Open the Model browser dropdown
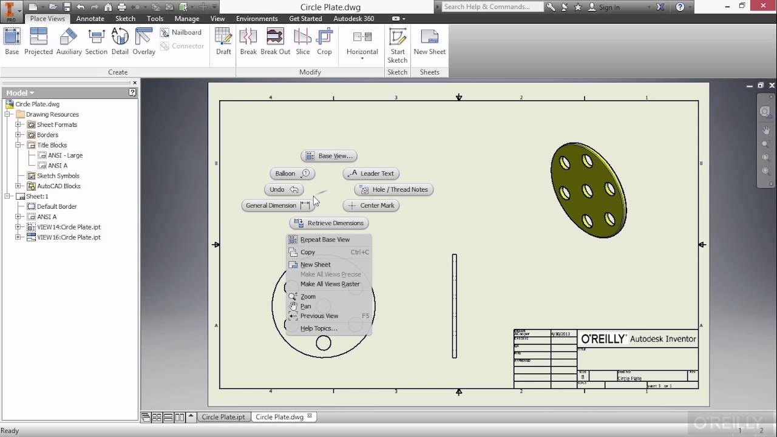This screenshot has width=777, height=437. pos(20,93)
